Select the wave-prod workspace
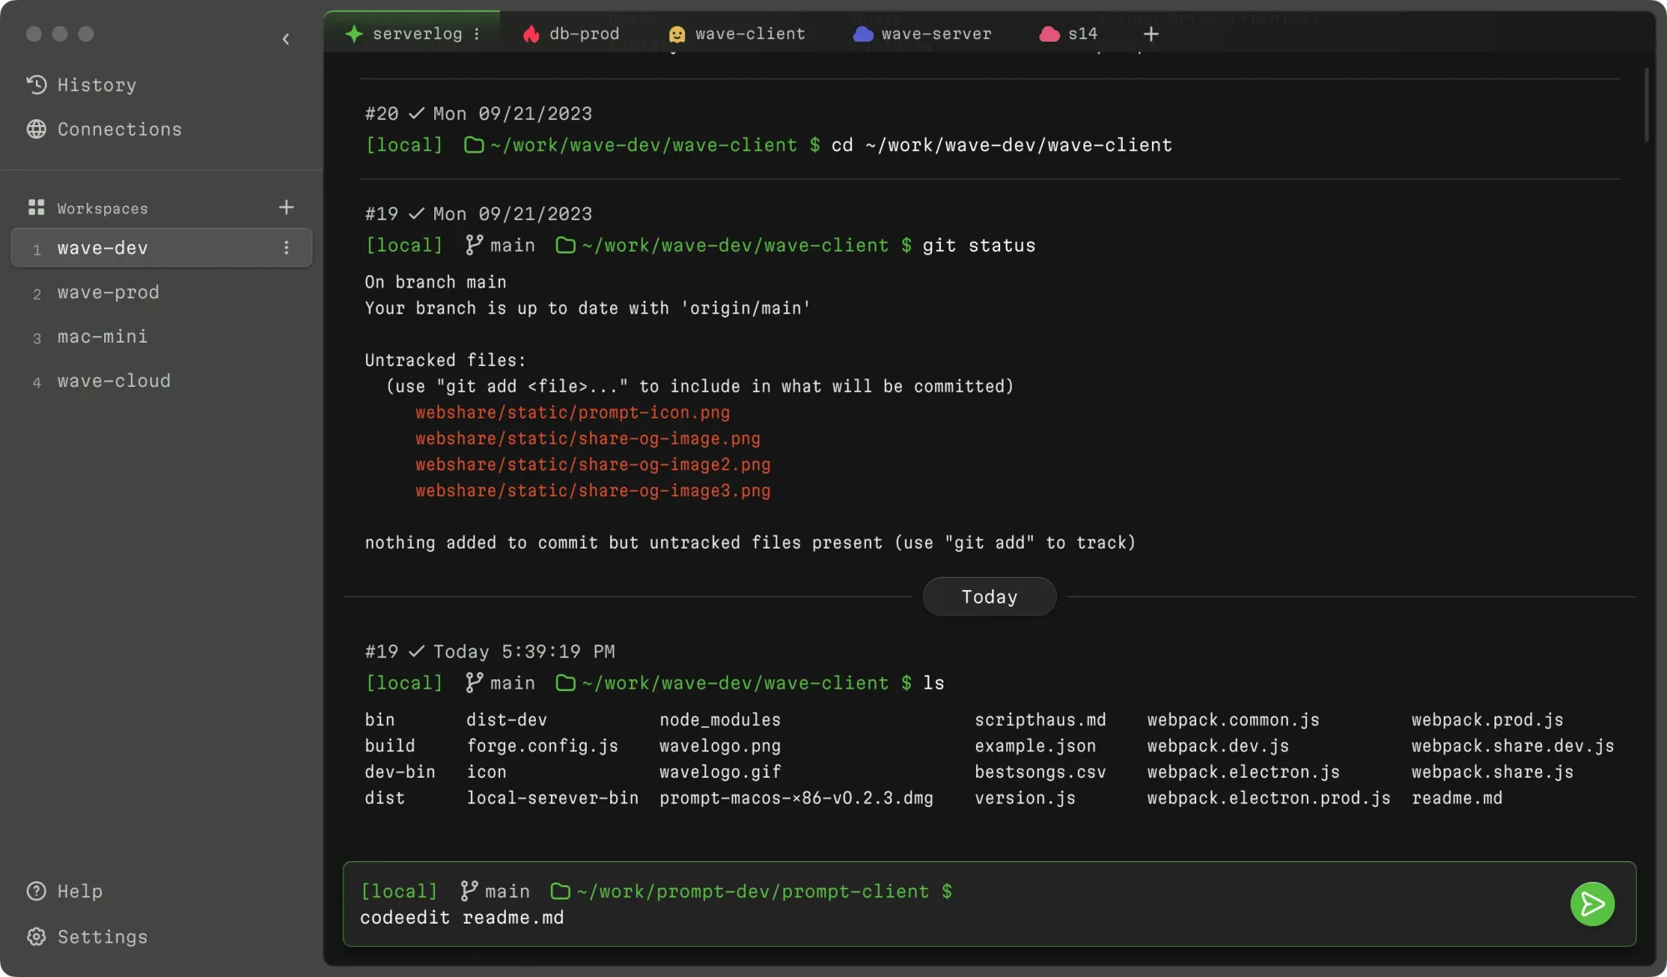Viewport: 1667px width, 977px height. (108, 293)
